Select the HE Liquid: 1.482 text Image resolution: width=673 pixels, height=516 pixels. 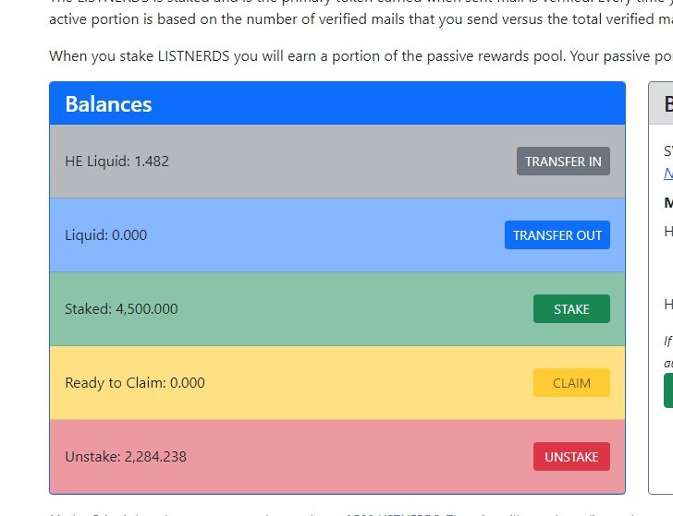(x=116, y=162)
